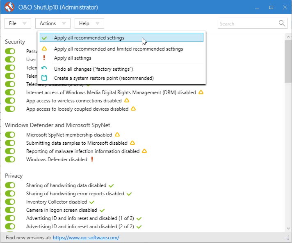Click the vertical scrollbar thumb
The image size is (292, 243).
(x=288, y=61)
